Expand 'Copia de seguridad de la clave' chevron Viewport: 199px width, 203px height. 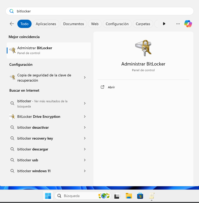pos(85,77)
